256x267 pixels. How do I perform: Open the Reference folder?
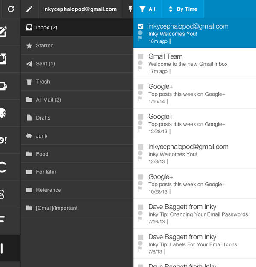[x=77, y=190]
